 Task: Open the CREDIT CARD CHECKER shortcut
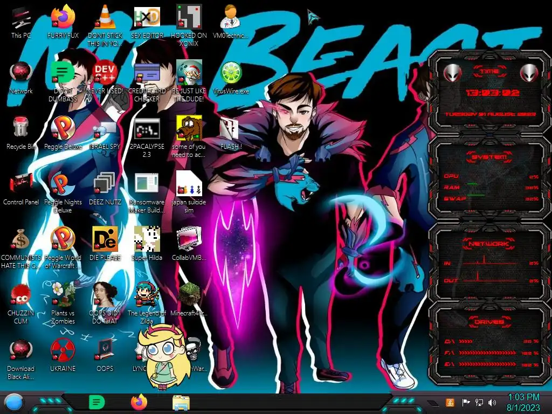[x=147, y=73]
